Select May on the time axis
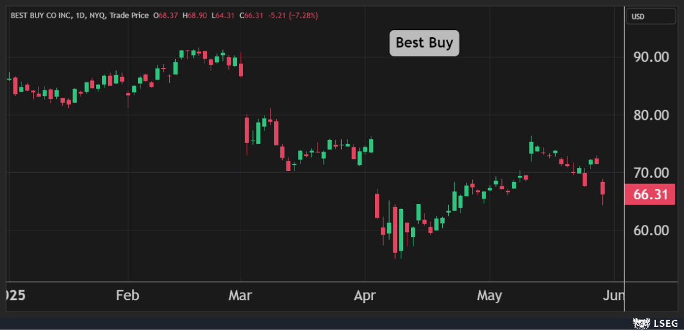 tap(489, 296)
